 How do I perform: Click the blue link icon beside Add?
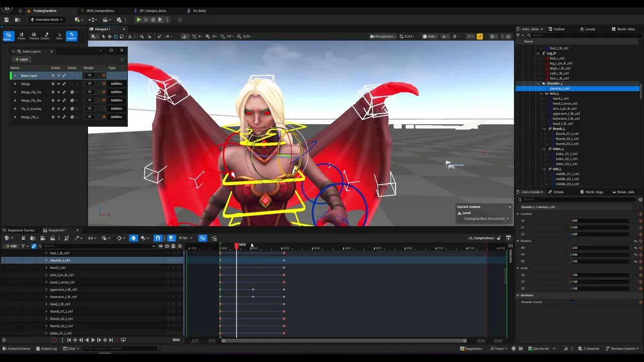34,246
